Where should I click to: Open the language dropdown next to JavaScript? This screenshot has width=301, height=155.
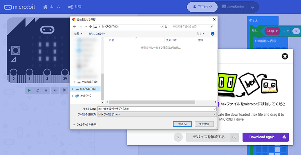point(253,7)
